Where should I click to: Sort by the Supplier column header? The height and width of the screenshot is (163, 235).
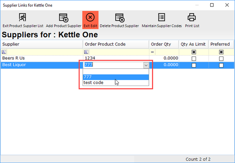(x=42, y=44)
